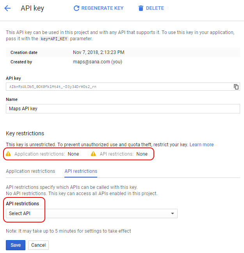Go back using the left arrow icon
The image size is (244, 253).
click(x=7, y=8)
